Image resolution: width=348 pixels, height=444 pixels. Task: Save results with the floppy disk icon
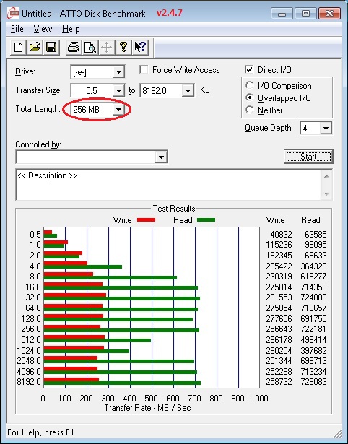51,47
